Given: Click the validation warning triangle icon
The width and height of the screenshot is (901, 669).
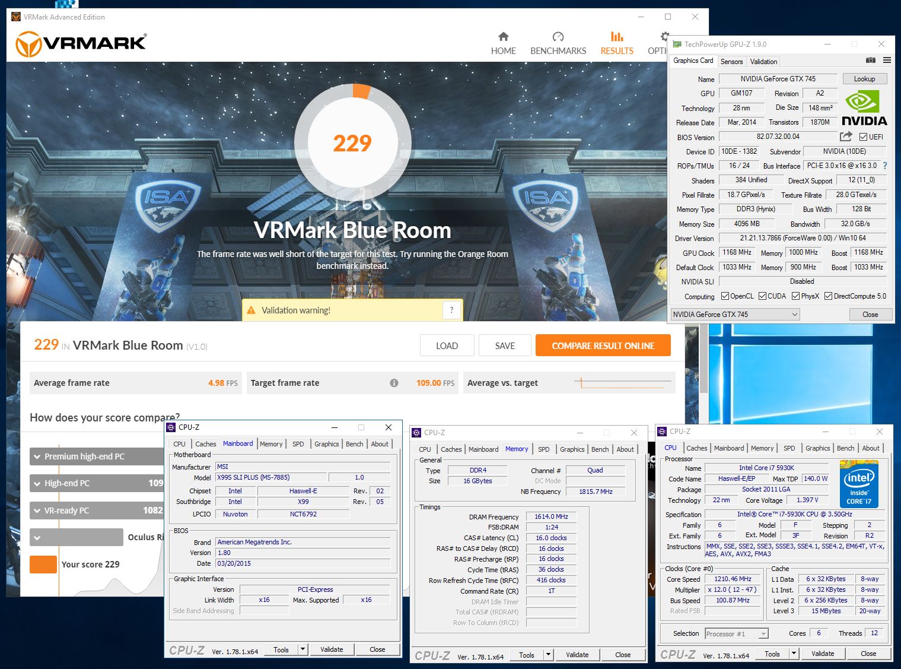Looking at the screenshot, I should click(251, 310).
